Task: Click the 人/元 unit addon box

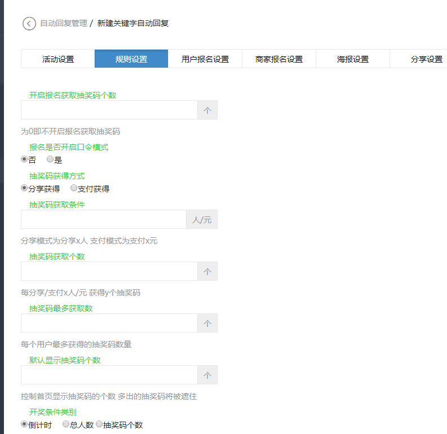Action: 202,220
